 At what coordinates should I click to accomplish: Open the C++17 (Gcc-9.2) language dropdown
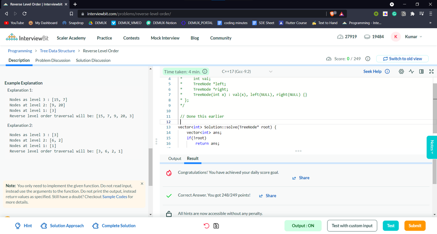(x=247, y=72)
